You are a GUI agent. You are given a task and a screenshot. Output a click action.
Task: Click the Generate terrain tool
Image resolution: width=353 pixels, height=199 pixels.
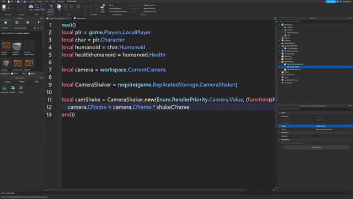4,89
